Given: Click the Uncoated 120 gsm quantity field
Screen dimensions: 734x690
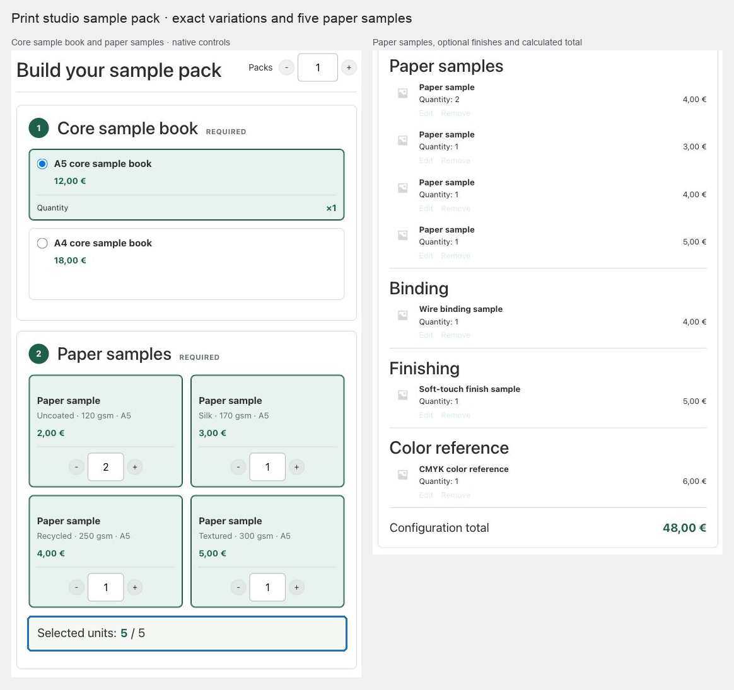Looking at the screenshot, I should click(106, 467).
